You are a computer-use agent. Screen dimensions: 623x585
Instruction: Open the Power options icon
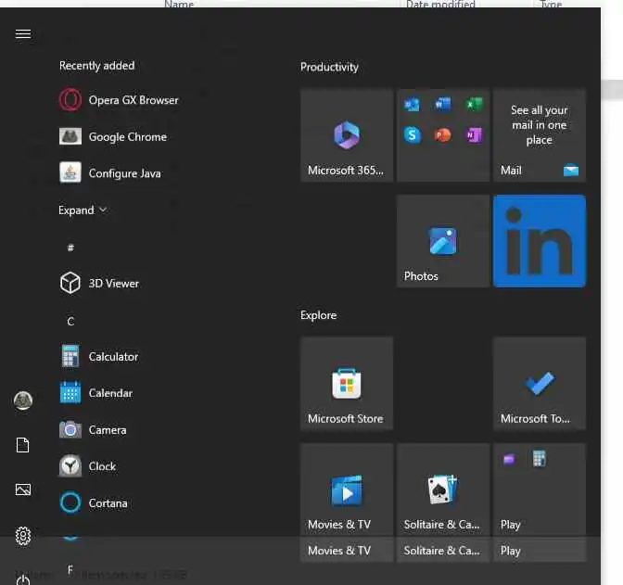pos(23,579)
